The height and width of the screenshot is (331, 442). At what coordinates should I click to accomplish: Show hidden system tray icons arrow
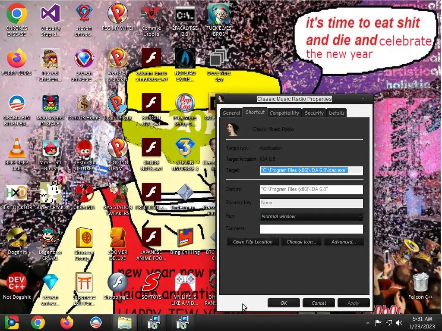[x=368, y=323]
